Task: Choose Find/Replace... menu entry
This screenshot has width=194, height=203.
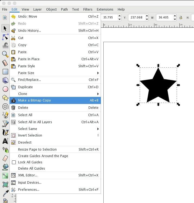Action: pyautogui.click(x=55, y=80)
